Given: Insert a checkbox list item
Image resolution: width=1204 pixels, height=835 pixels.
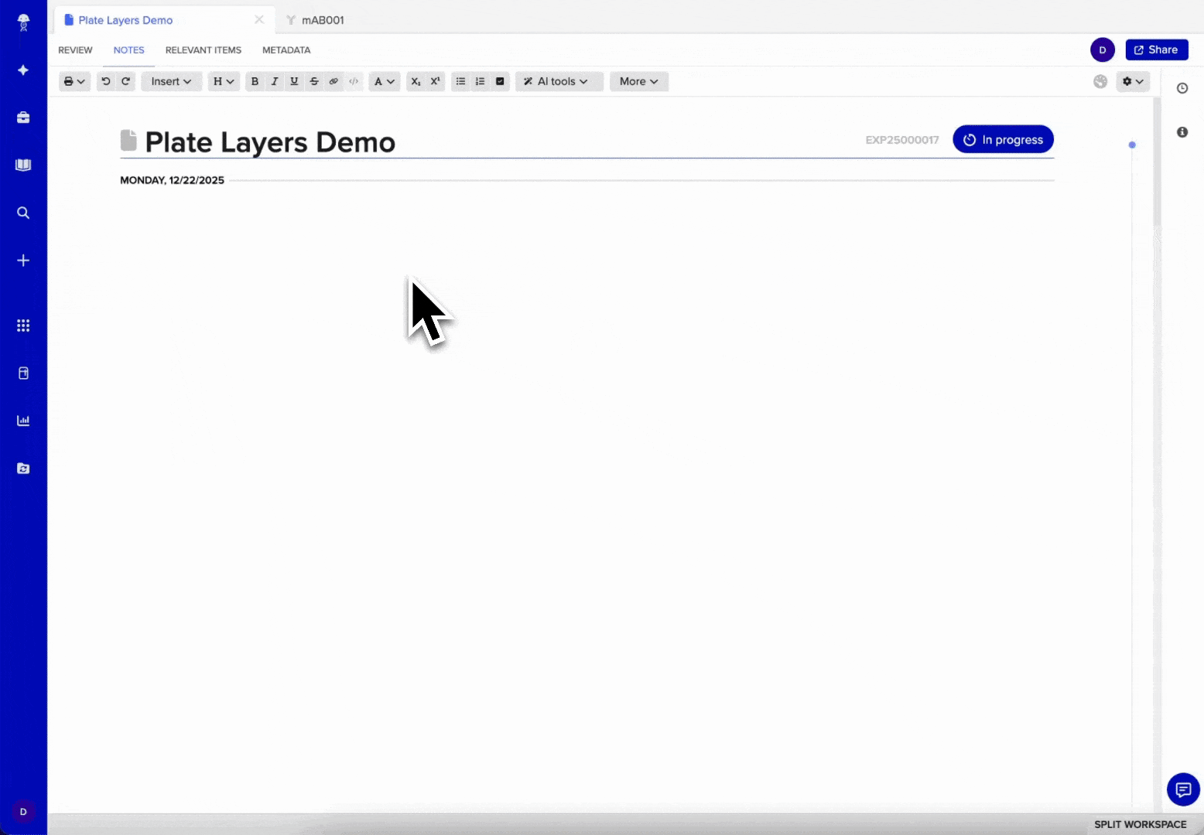Looking at the screenshot, I should coord(500,81).
